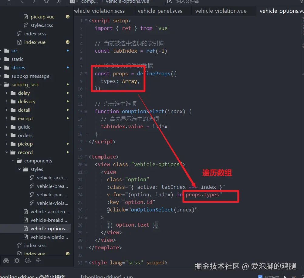
Task: Click line number 24 in the gutter
Action: (80, 195)
